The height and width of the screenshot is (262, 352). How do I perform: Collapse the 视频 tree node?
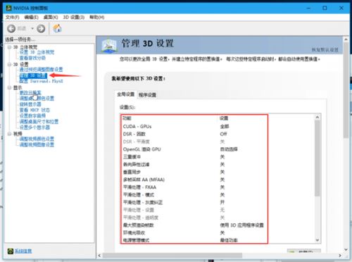pos(9,134)
